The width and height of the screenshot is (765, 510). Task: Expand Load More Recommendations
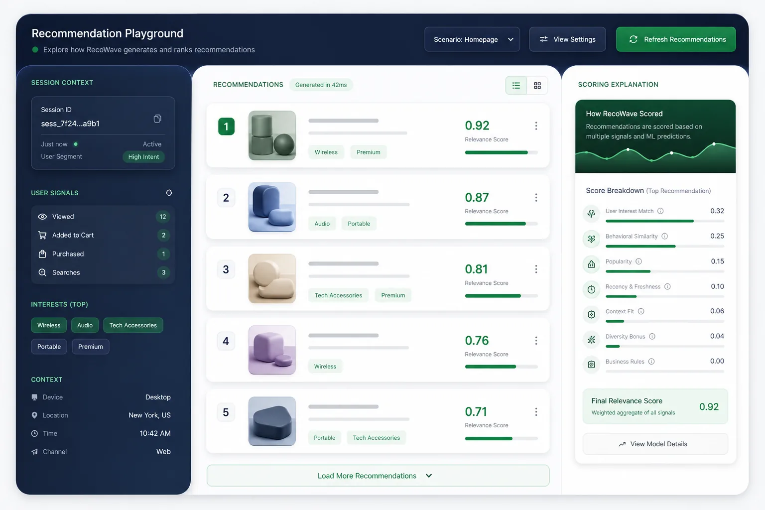click(x=378, y=476)
